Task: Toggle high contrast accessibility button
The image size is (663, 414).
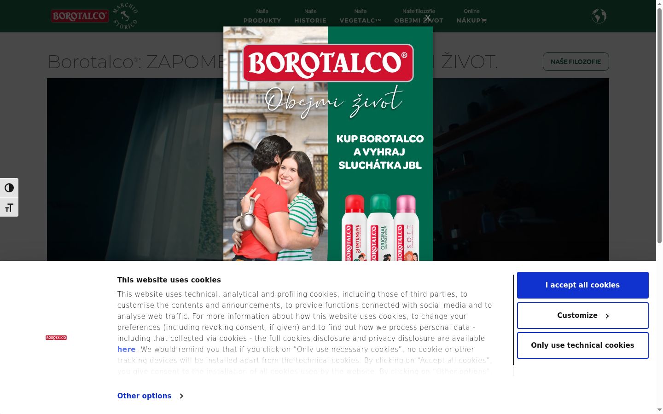Action: [9, 188]
